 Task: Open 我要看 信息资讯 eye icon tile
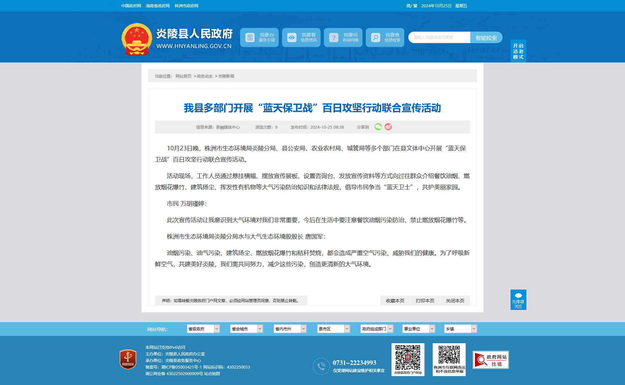point(301,38)
